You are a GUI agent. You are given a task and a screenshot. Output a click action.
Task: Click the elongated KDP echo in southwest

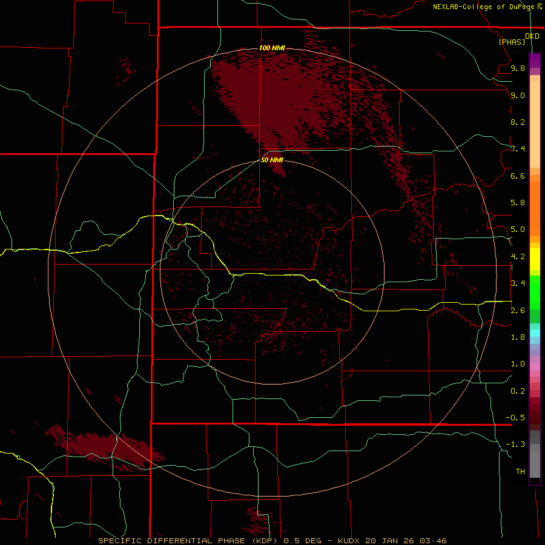pos(104,447)
